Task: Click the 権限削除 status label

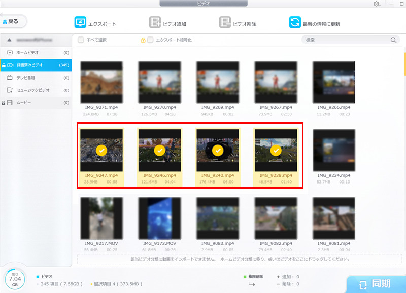Action: pos(256,277)
